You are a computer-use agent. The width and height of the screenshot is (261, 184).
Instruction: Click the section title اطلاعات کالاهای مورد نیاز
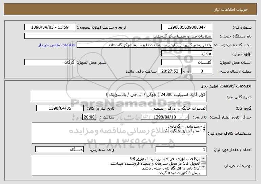[x=226, y=86]
